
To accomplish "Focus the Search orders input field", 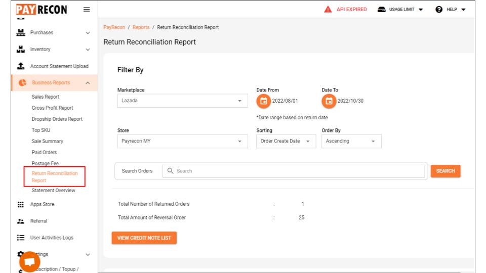I will tap(293, 171).
